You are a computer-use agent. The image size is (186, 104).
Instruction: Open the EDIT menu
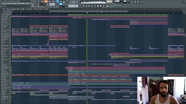pos(6,3)
